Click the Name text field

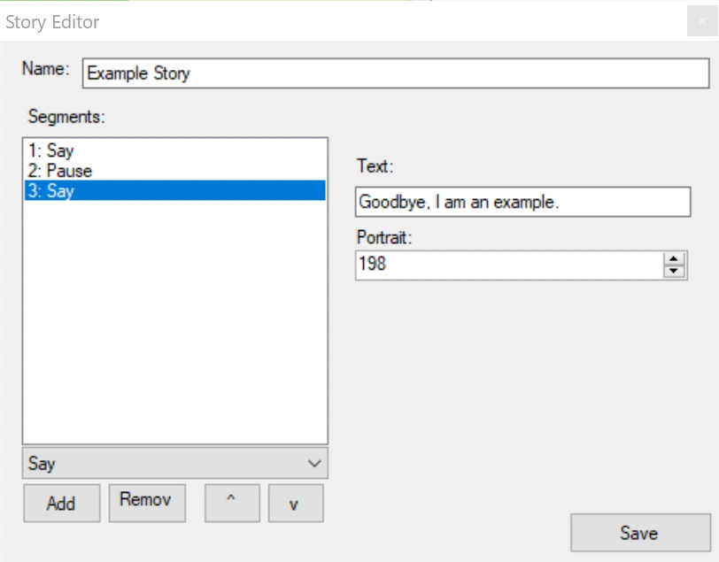pos(395,73)
